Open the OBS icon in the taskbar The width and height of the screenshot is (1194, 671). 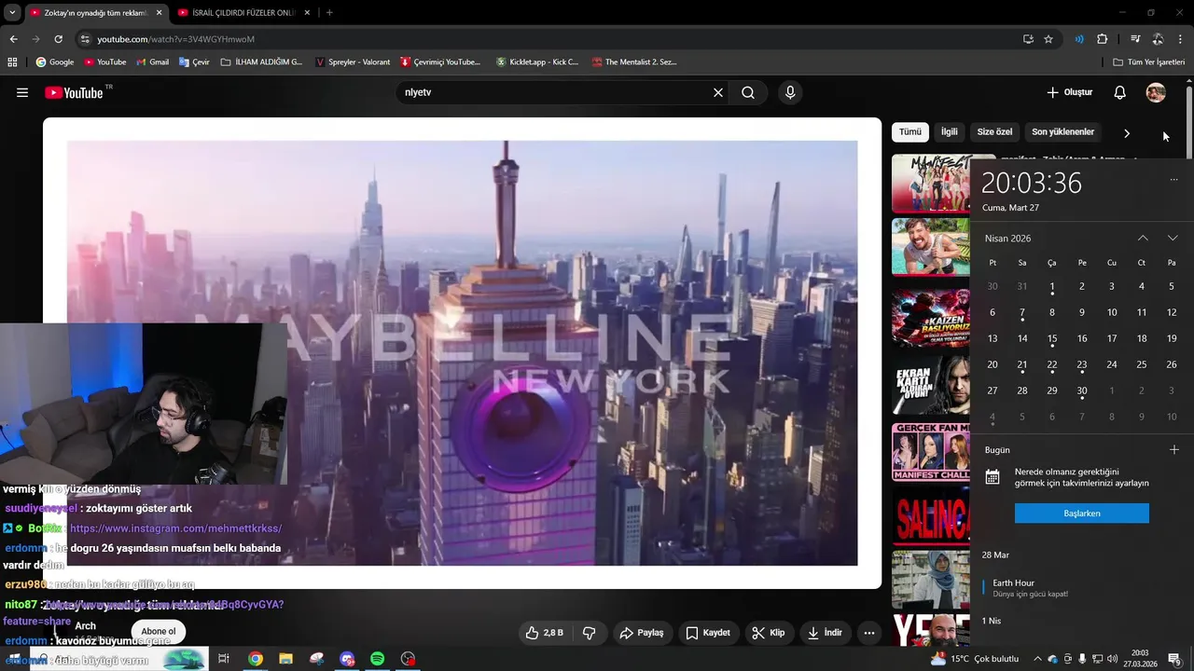[x=408, y=659]
